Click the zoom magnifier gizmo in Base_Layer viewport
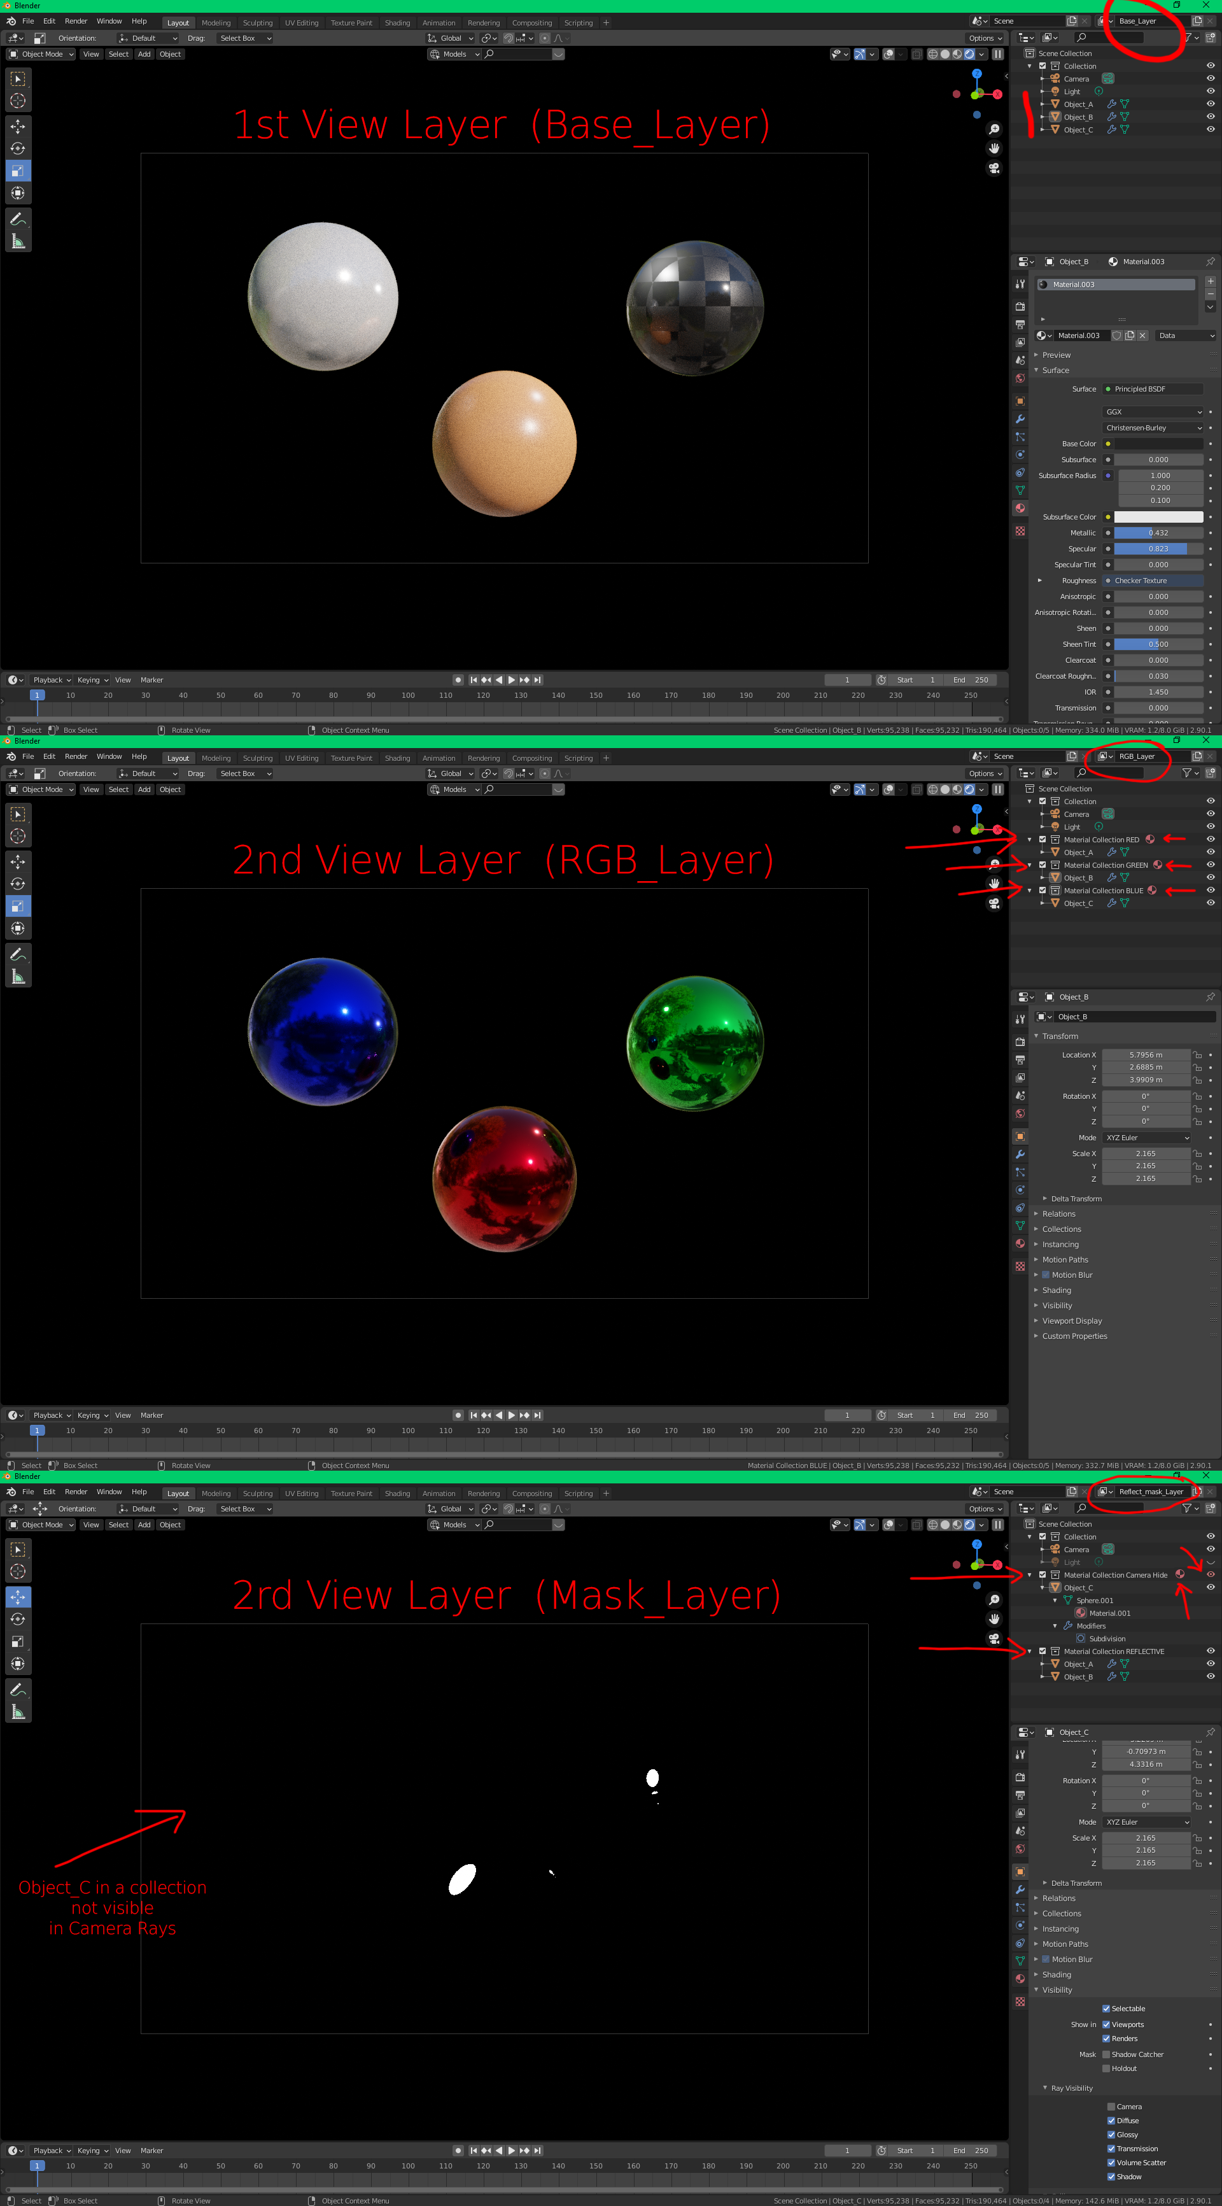Image resolution: width=1222 pixels, height=2206 pixels. (994, 129)
